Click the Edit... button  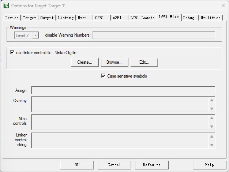pyautogui.click(x=144, y=62)
